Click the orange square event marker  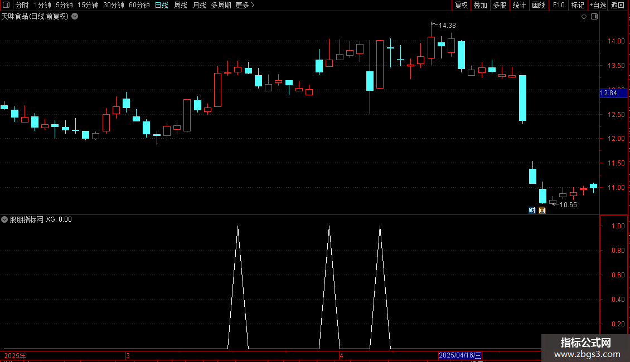pyautogui.click(x=542, y=211)
